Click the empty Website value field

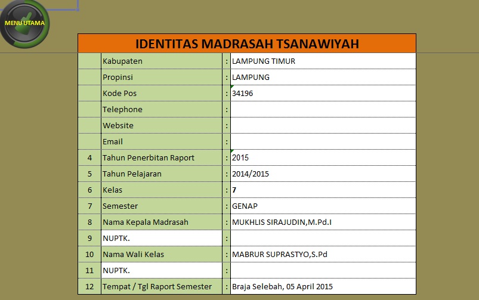(323, 126)
